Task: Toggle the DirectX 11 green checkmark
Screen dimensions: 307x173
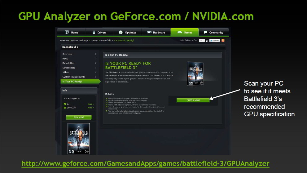Action: [65, 108]
